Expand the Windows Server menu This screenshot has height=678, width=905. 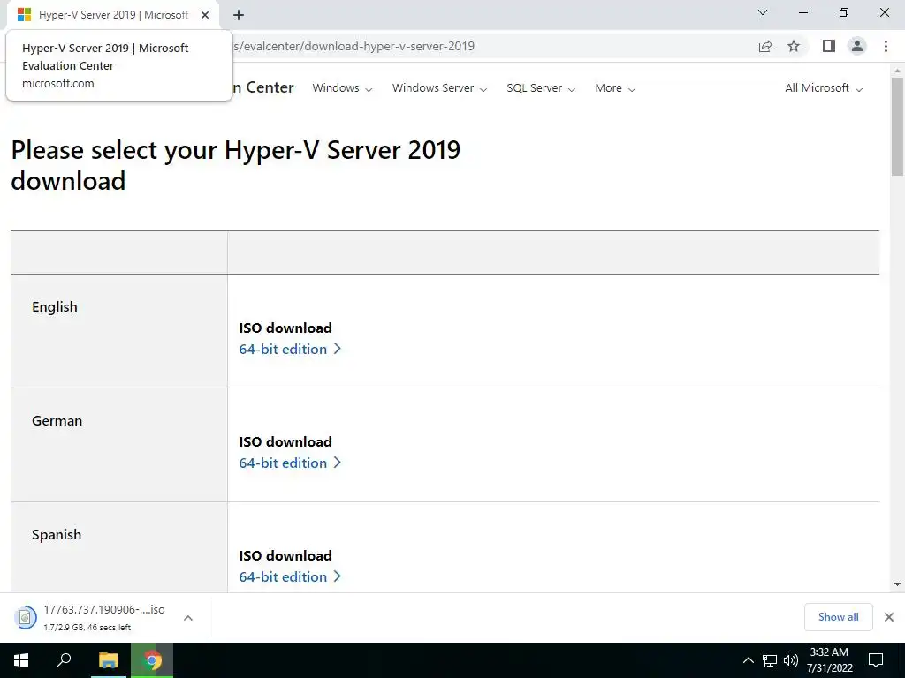click(439, 88)
